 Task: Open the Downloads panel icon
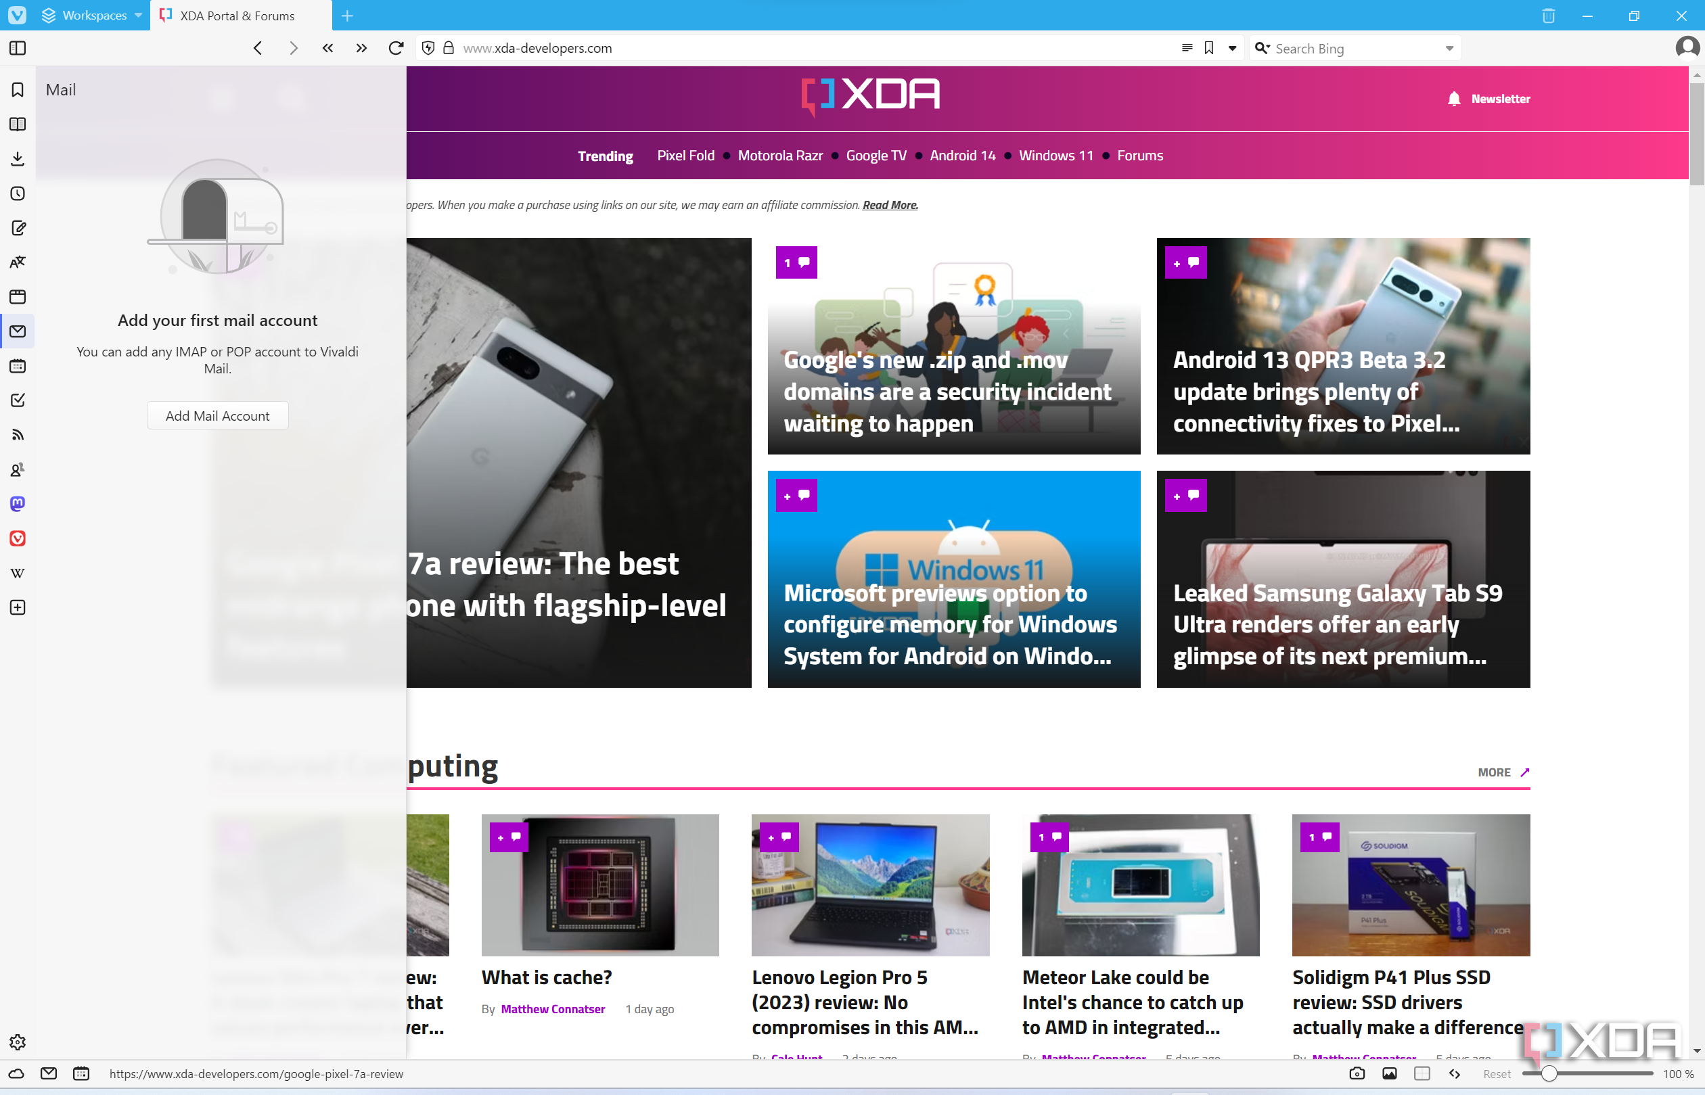(18, 158)
